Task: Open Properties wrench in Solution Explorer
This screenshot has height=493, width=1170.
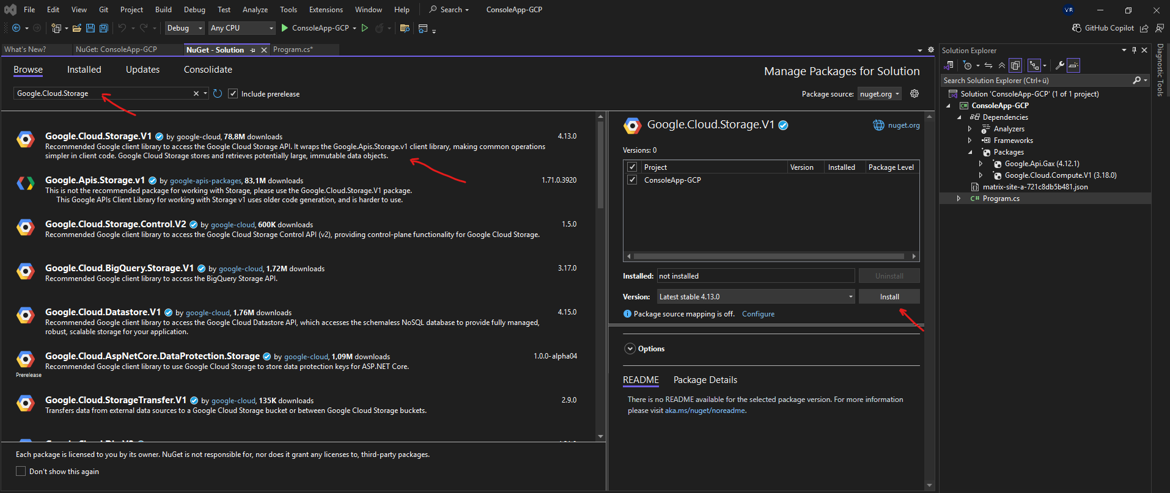Action: click(x=1059, y=65)
